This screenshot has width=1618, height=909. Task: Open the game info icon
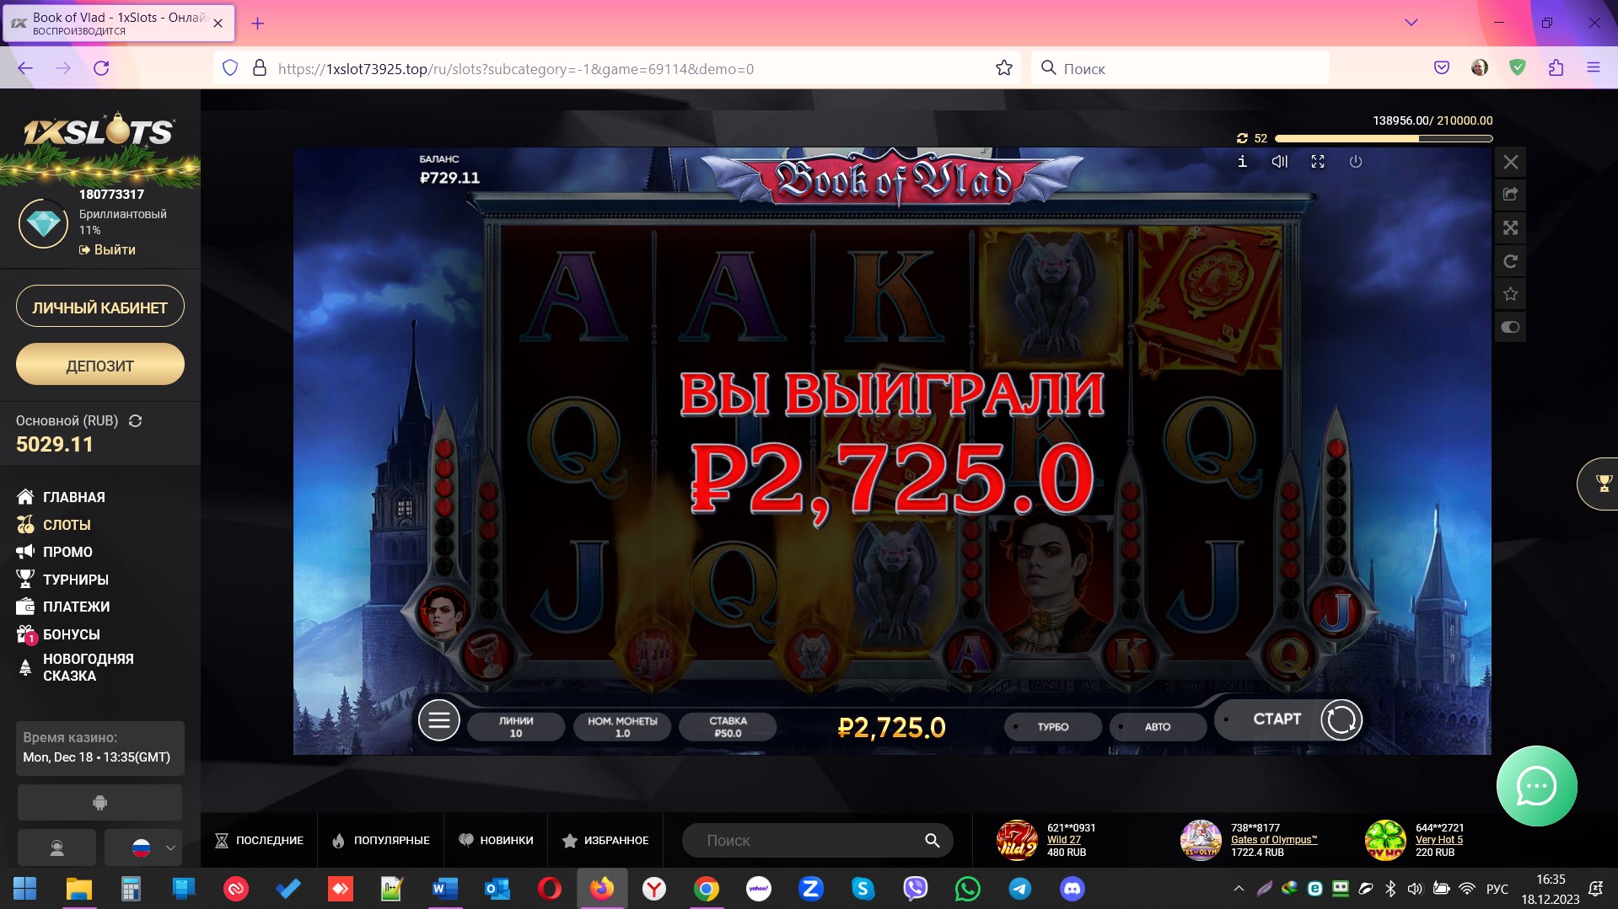[x=1242, y=162]
